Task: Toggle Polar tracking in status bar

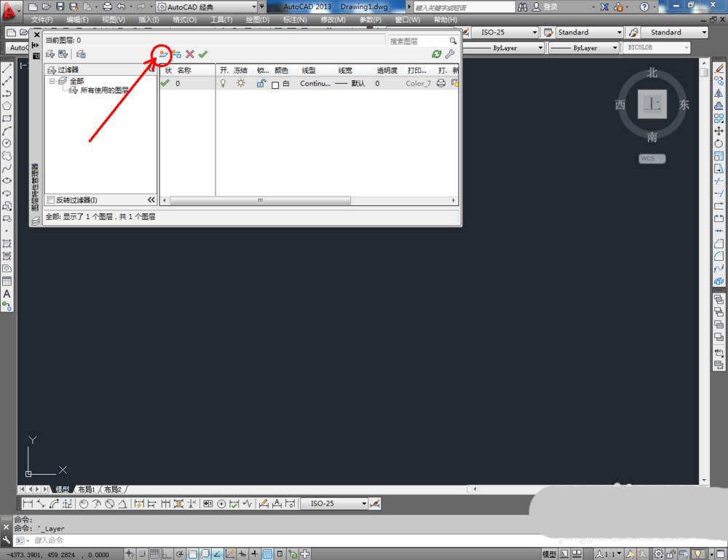Action: [x=179, y=554]
